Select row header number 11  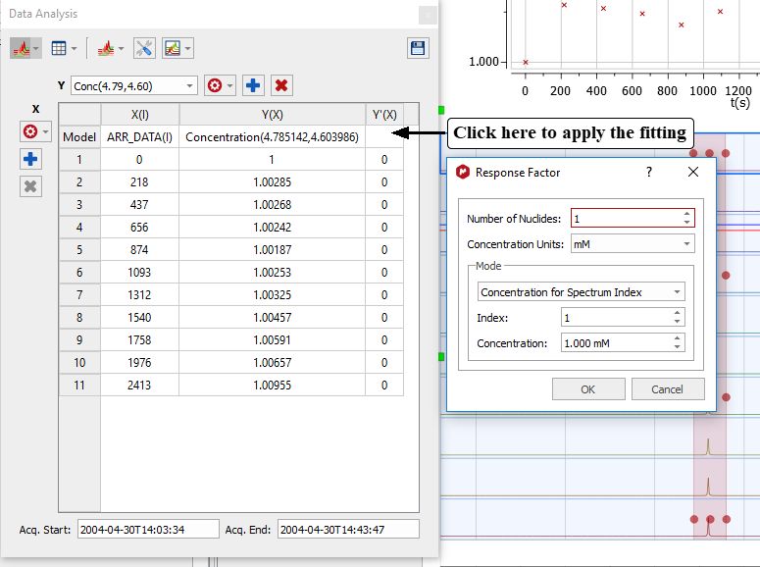point(79,386)
